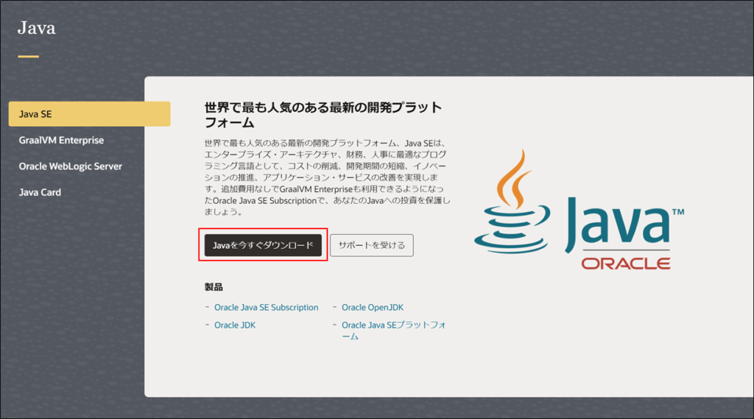Open the Oracle Java SE Subscription link
Image resolution: width=754 pixels, height=419 pixels.
267,307
